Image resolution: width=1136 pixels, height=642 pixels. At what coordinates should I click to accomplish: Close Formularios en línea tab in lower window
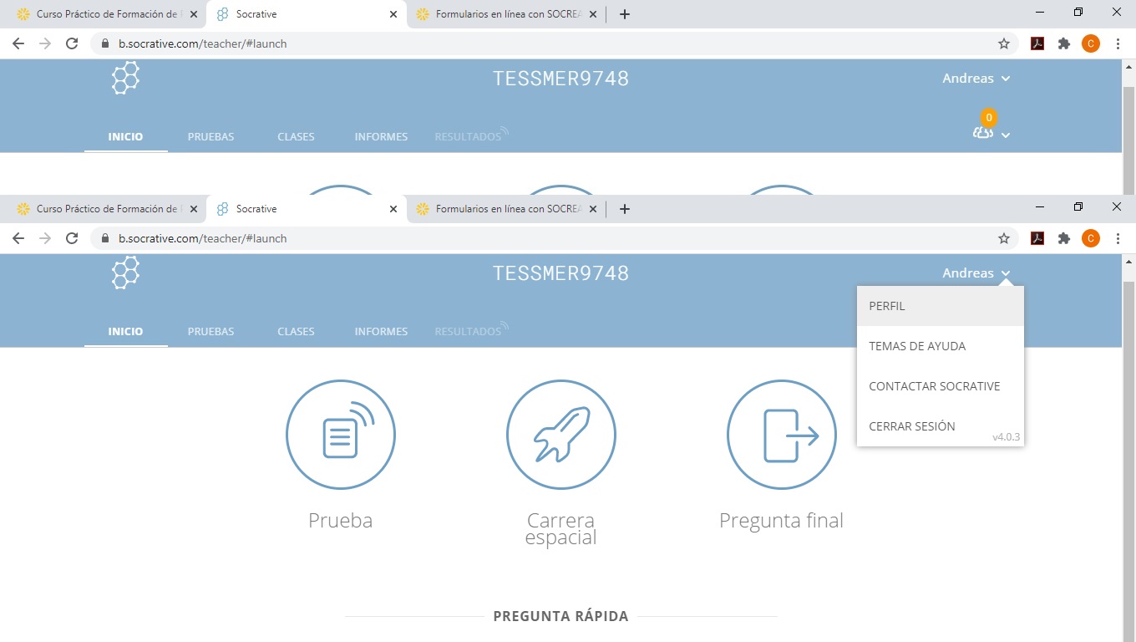coord(593,209)
